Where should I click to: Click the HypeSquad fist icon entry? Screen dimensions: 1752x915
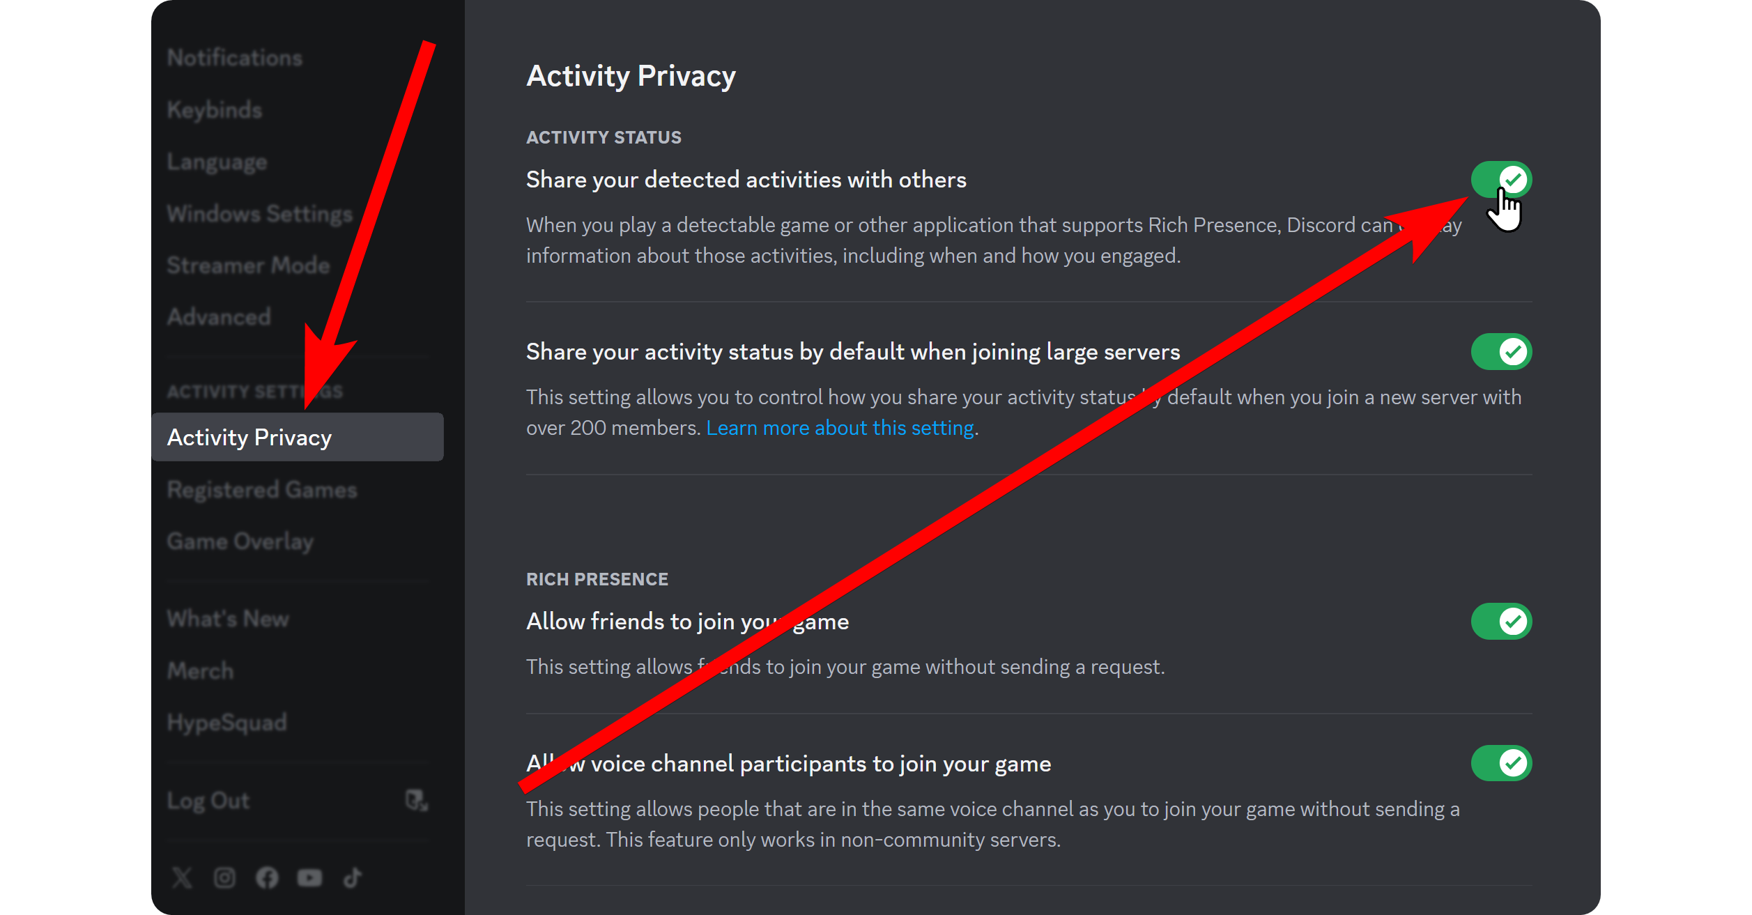226,721
